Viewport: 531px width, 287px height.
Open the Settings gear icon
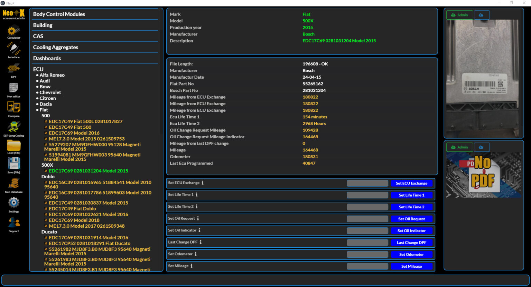click(x=13, y=203)
